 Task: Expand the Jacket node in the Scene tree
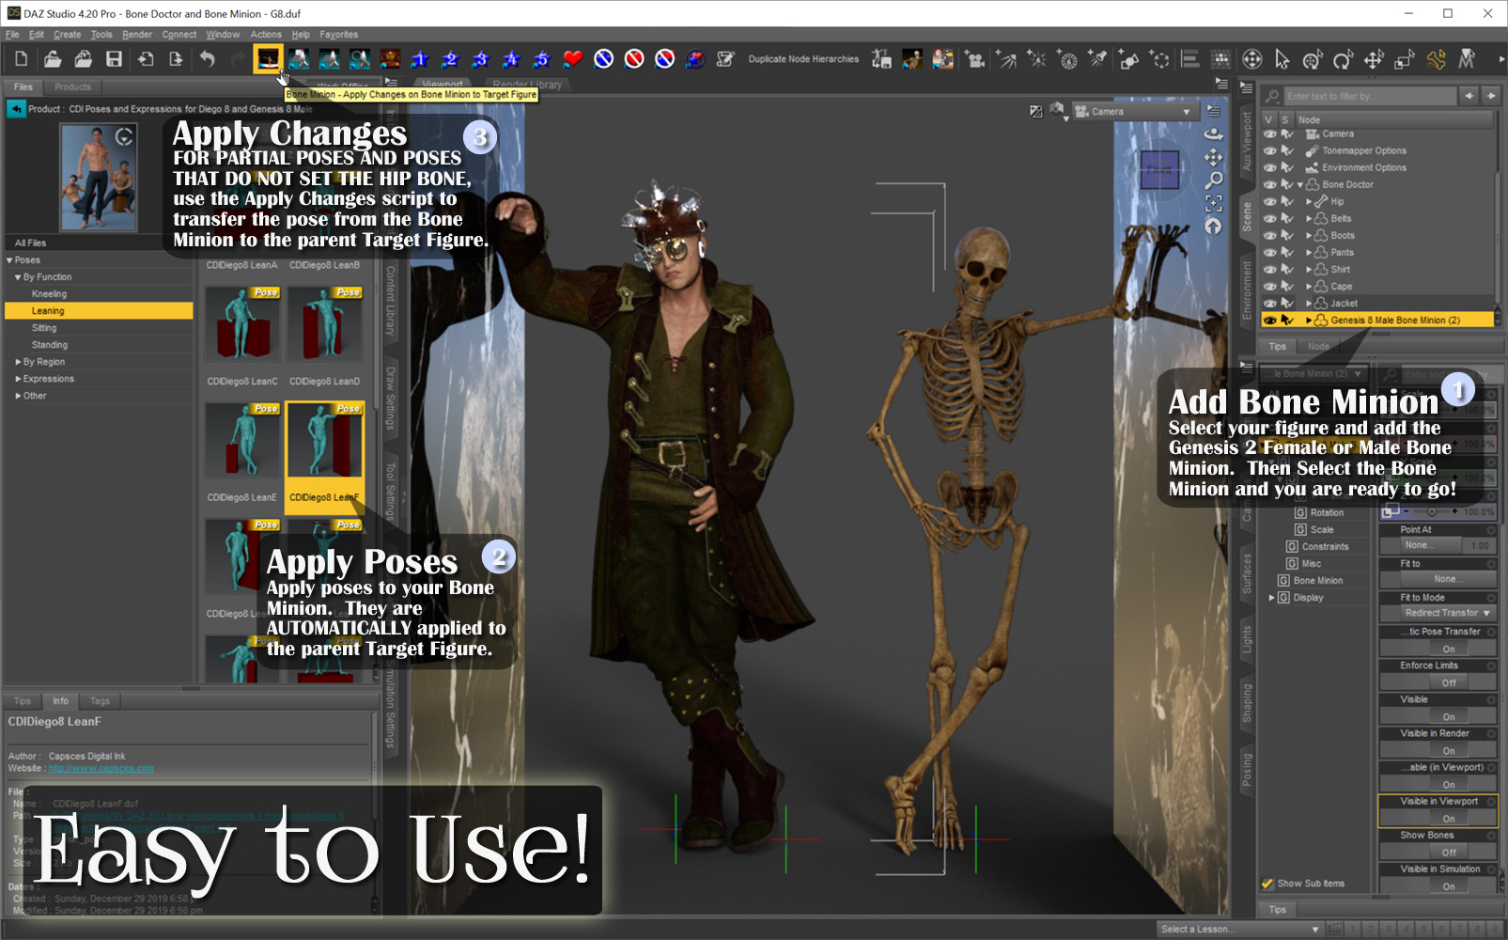coord(1309,303)
